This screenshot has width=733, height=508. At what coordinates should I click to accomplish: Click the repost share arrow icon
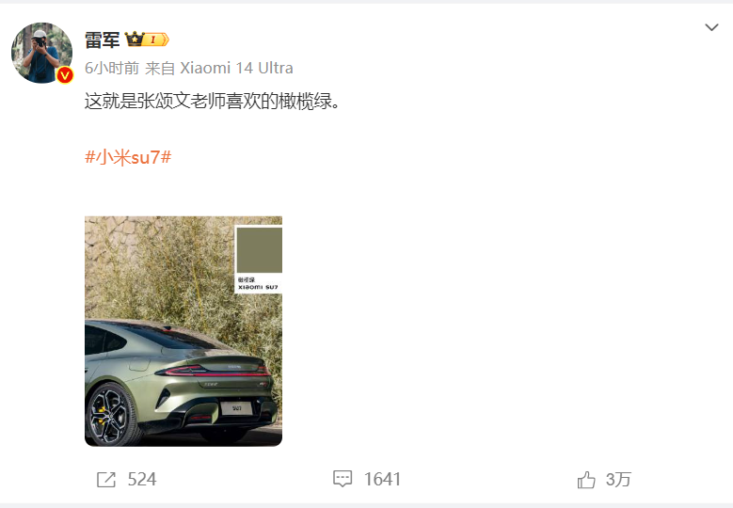(x=106, y=480)
